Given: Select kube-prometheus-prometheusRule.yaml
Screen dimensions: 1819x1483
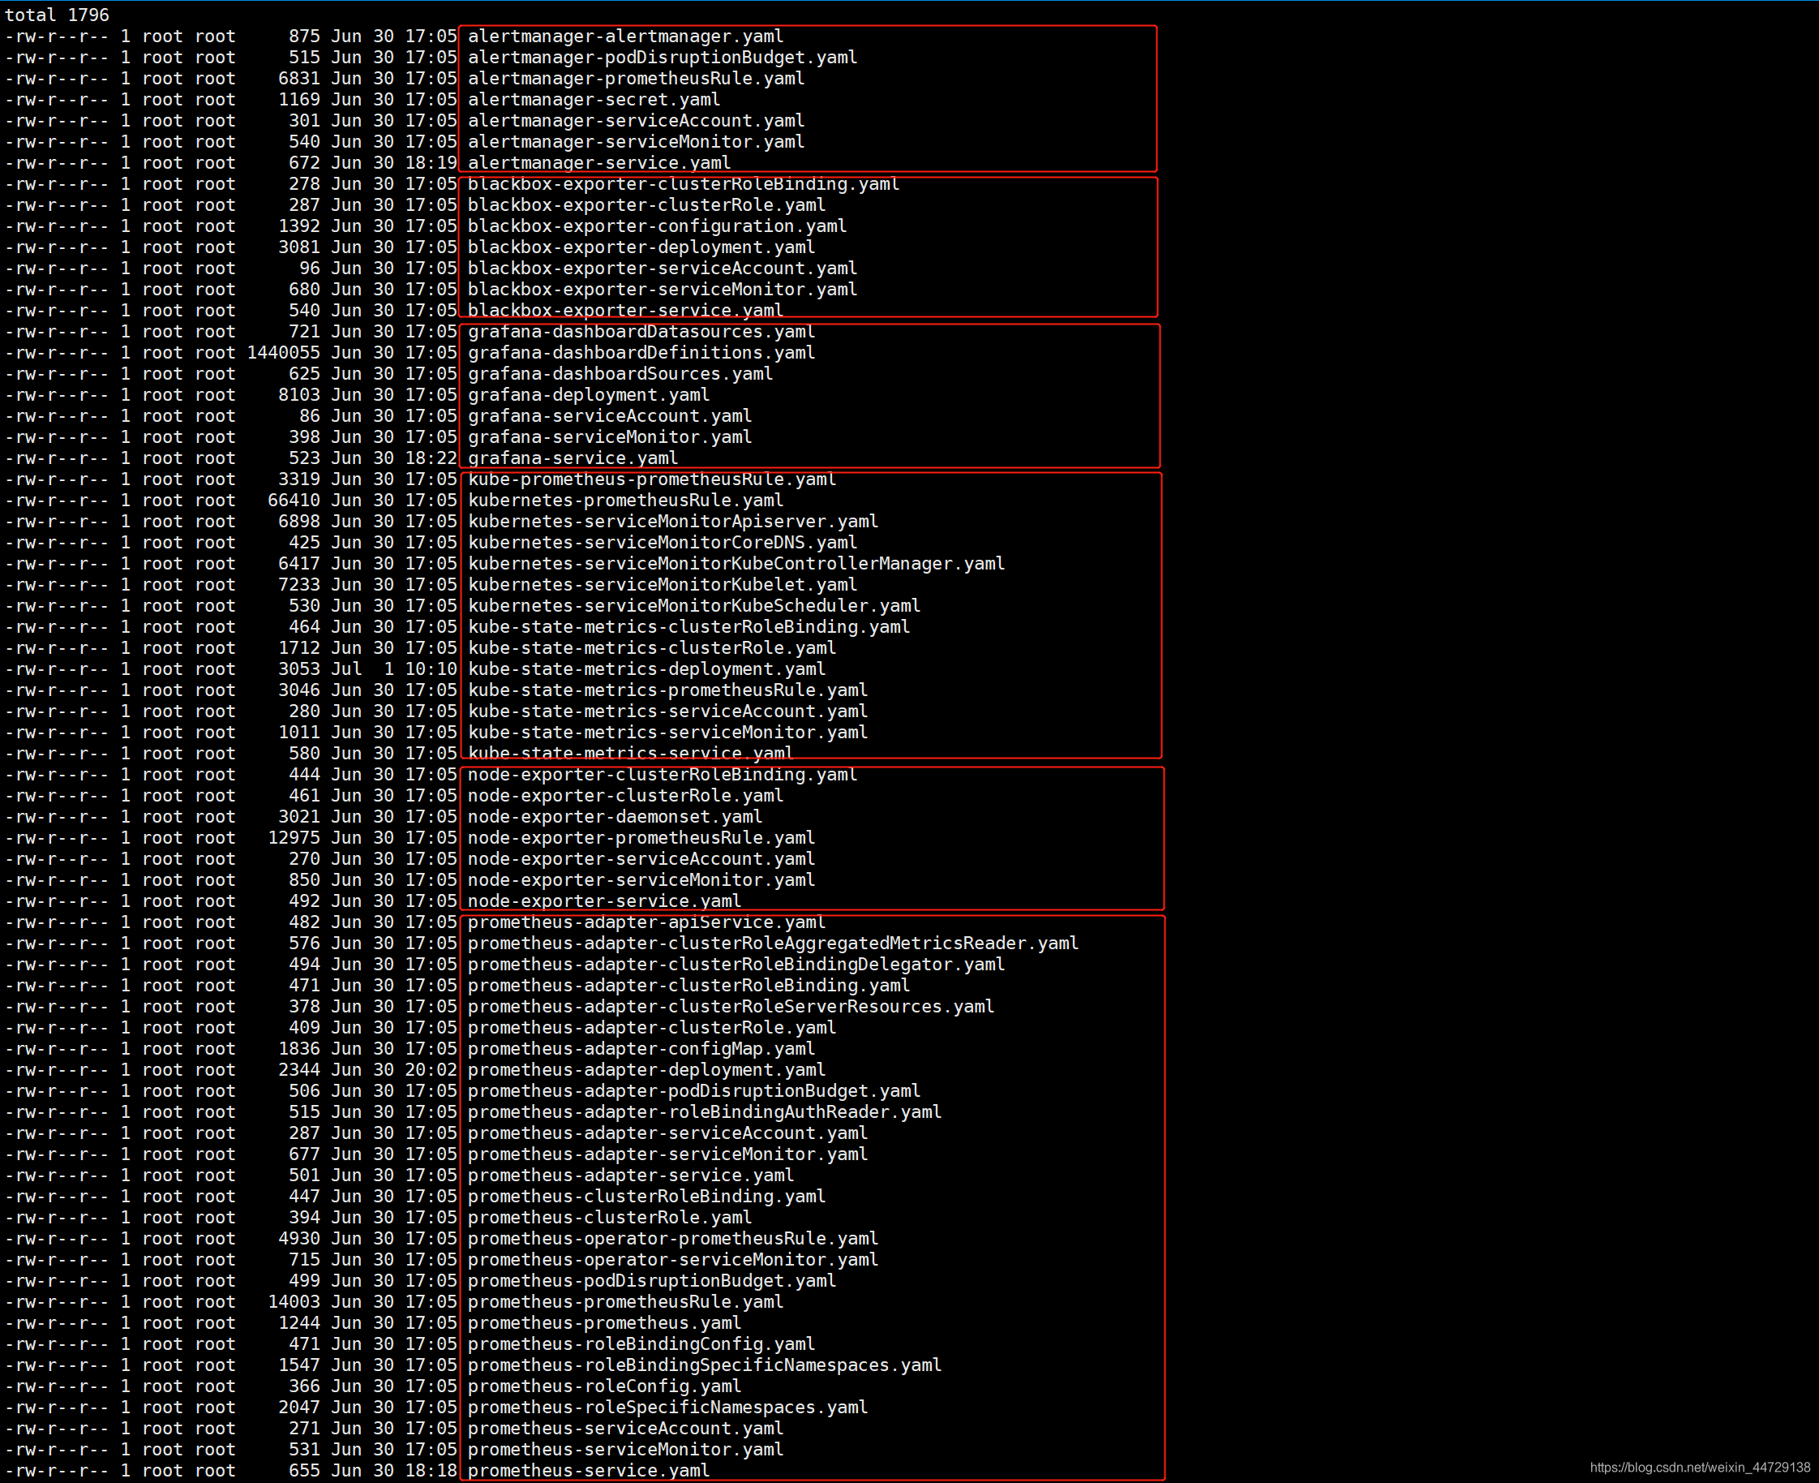Looking at the screenshot, I should [x=651, y=479].
